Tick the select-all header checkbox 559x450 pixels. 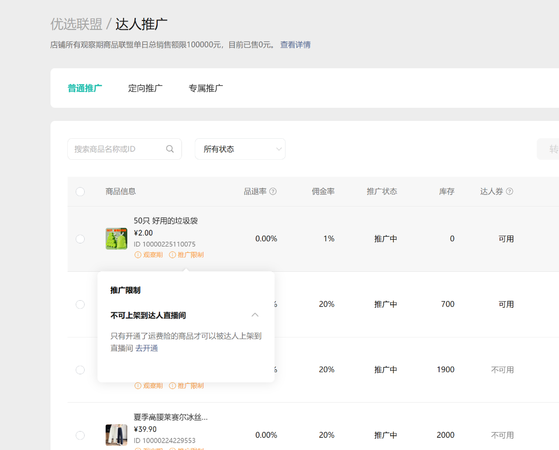(80, 192)
